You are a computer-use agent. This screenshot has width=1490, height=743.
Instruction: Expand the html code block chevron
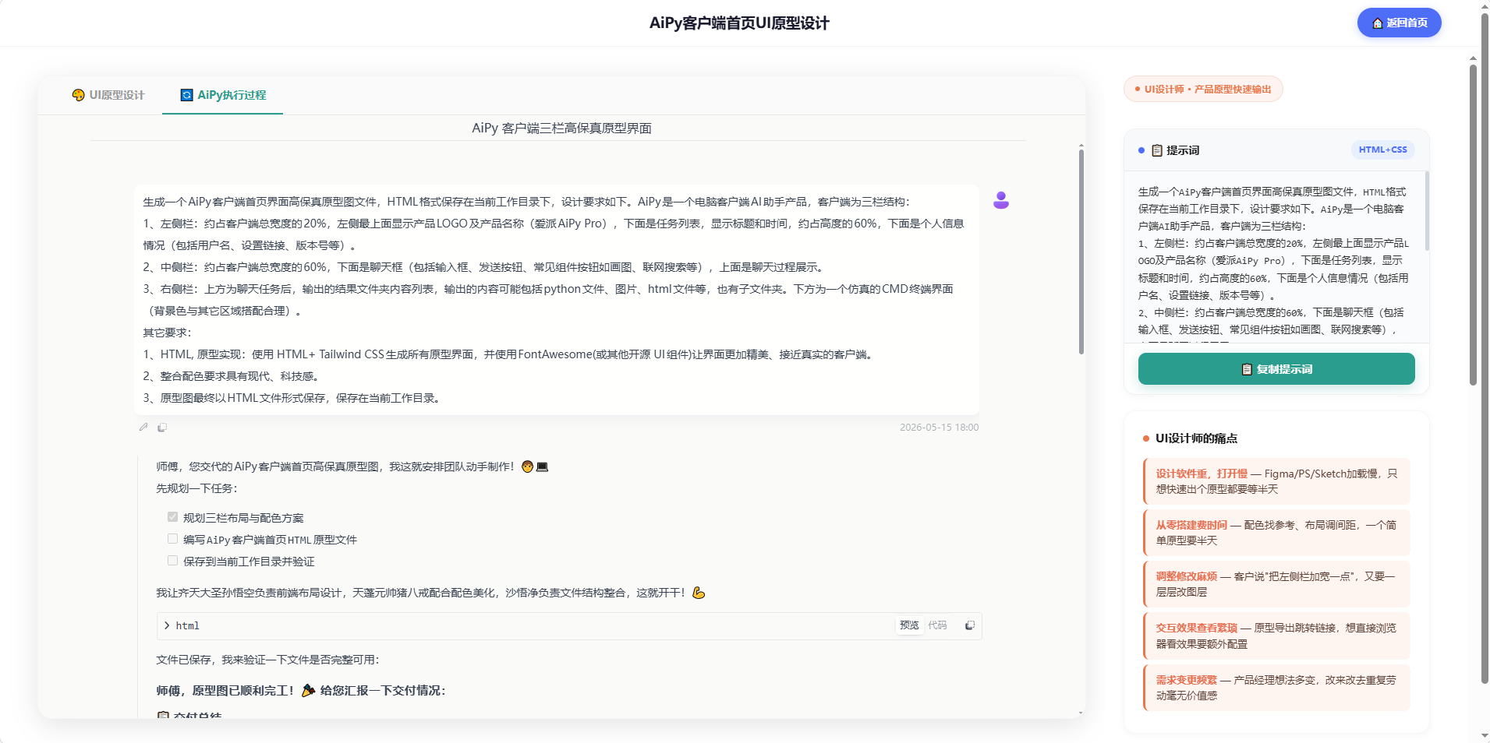point(167,625)
